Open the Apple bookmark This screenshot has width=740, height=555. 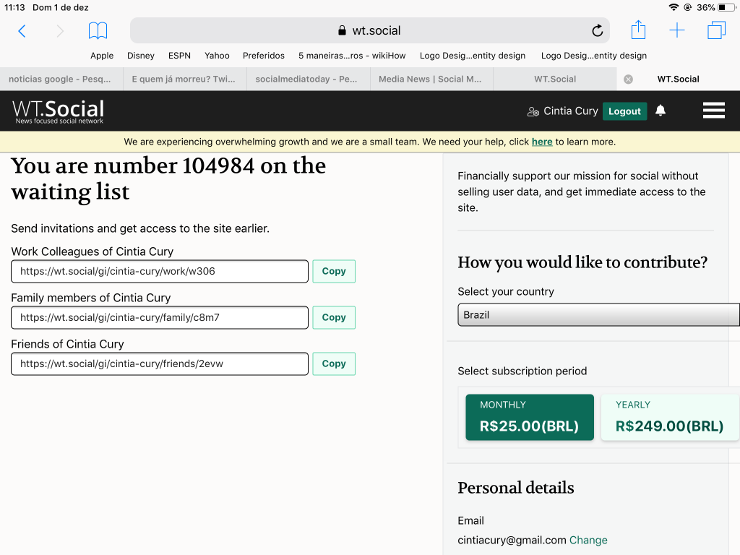(102, 56)
